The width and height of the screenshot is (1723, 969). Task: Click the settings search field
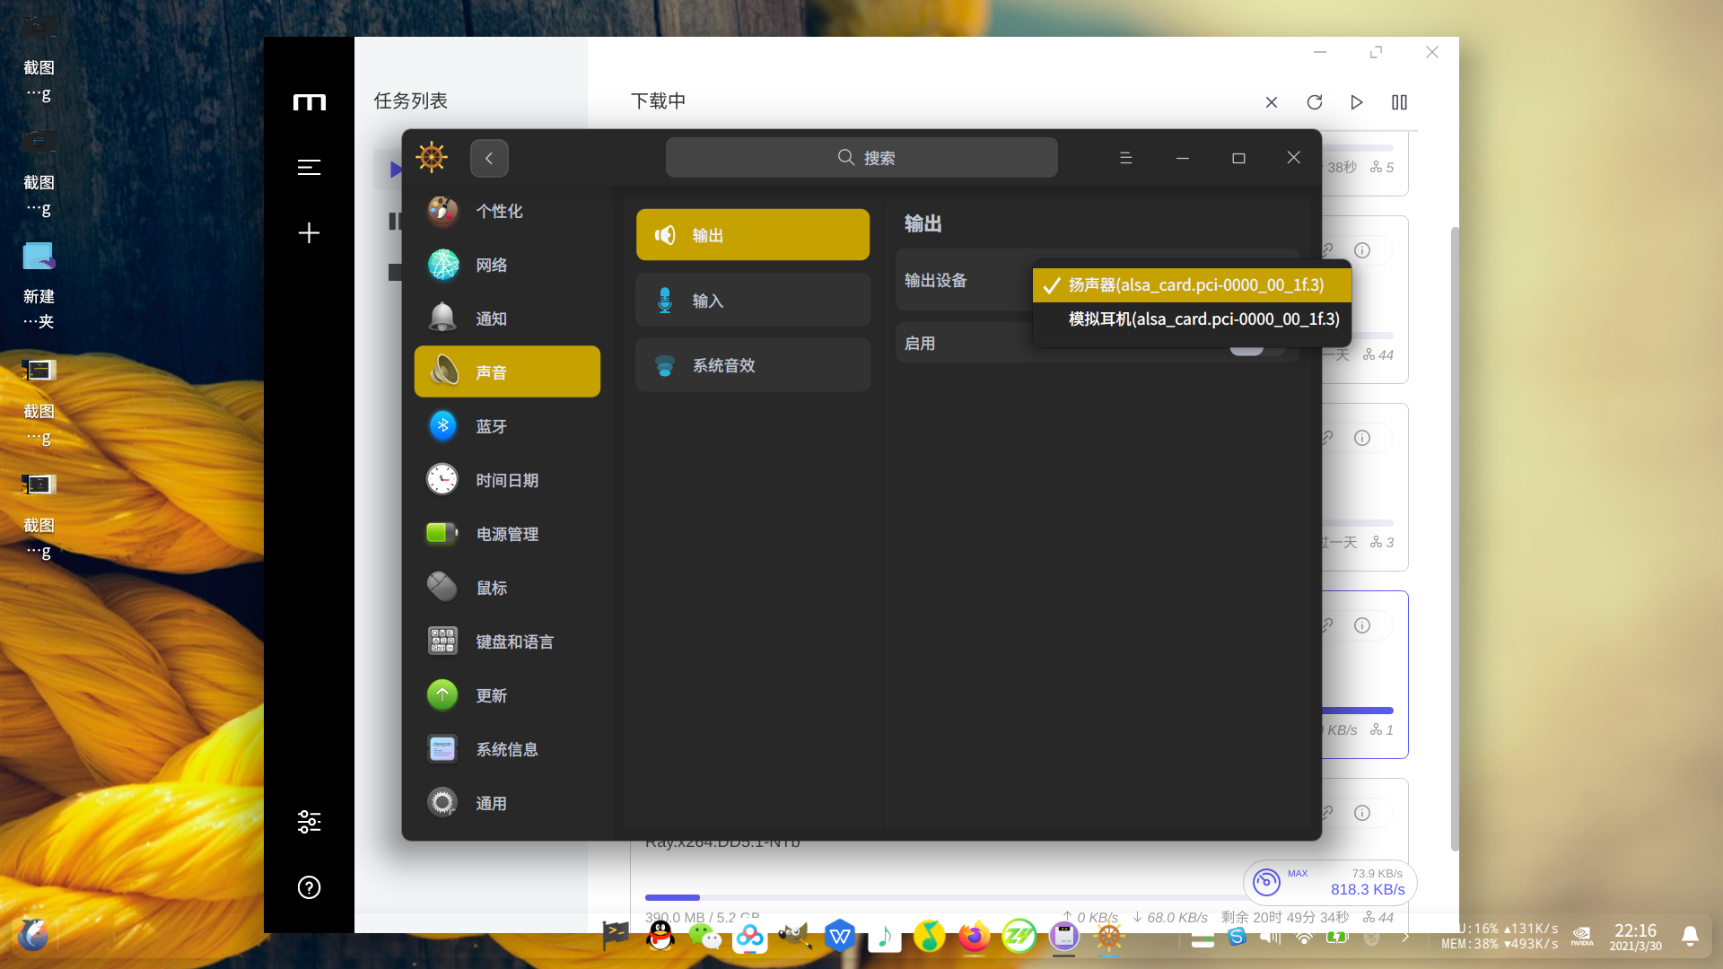coord(861,158)
